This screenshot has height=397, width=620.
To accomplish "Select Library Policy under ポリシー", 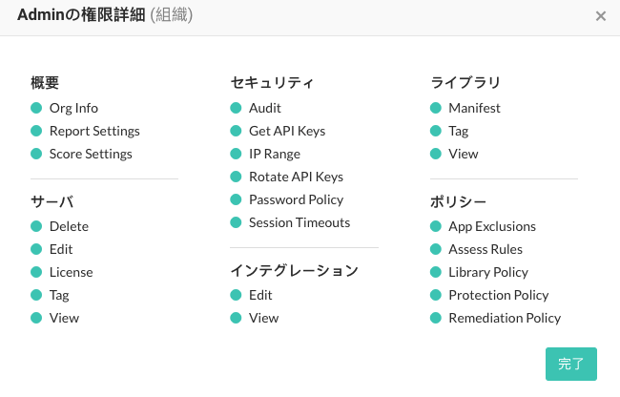I will point(488,272).
